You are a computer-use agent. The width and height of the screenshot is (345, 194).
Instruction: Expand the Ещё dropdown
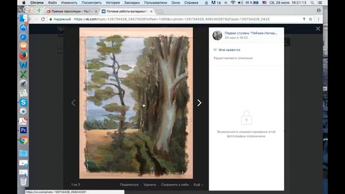(x=198, y=185)
